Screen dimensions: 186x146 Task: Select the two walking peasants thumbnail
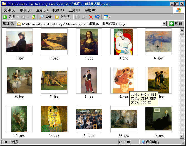point(158,80)
